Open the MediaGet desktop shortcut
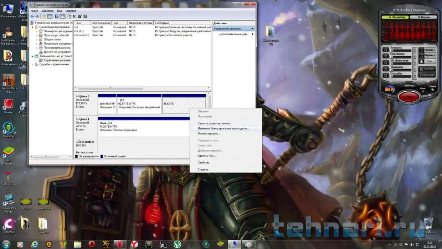This screenshot has height=249, width=442. pyautogui.click(x=8, y=128)
